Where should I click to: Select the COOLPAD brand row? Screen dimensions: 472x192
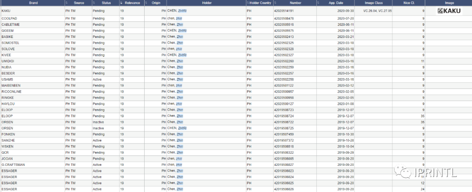click(236, 18)
